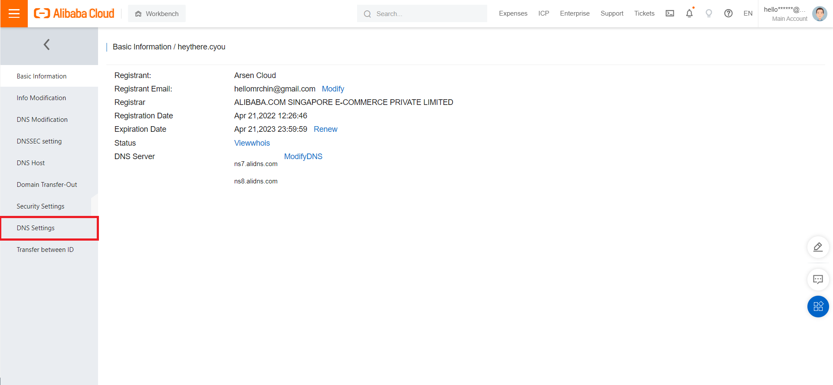Viewport: 833px width, 385px height.
Task: Open the blue apps grid button
Action: click(x=818, y=307)
